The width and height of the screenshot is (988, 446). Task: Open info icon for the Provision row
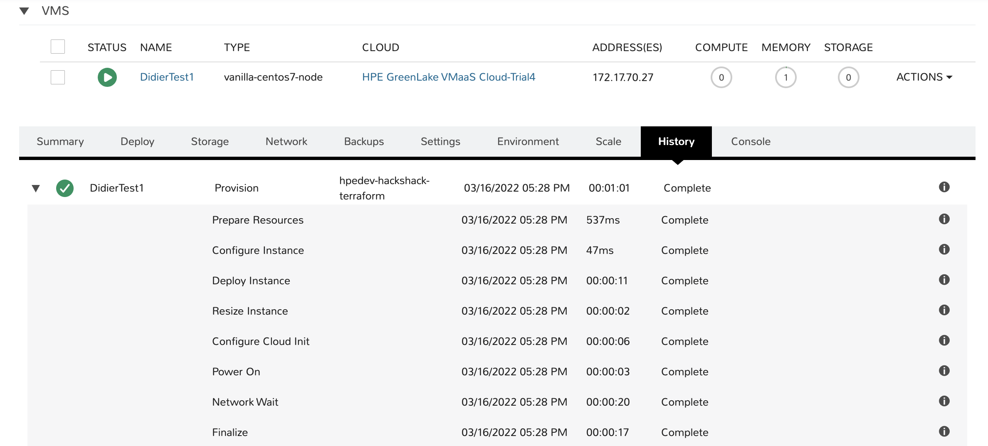(944, 187)
